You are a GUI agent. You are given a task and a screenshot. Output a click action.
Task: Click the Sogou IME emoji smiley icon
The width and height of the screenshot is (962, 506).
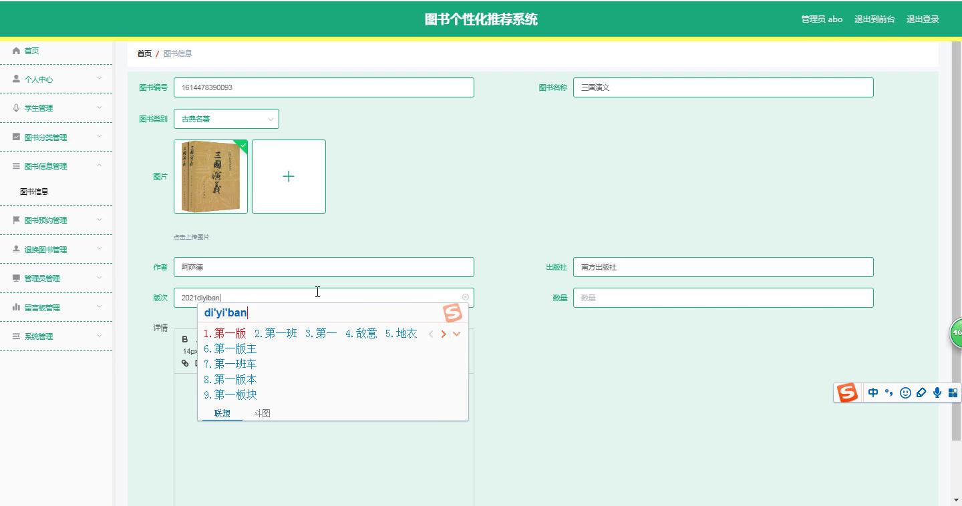click(905, 393)
